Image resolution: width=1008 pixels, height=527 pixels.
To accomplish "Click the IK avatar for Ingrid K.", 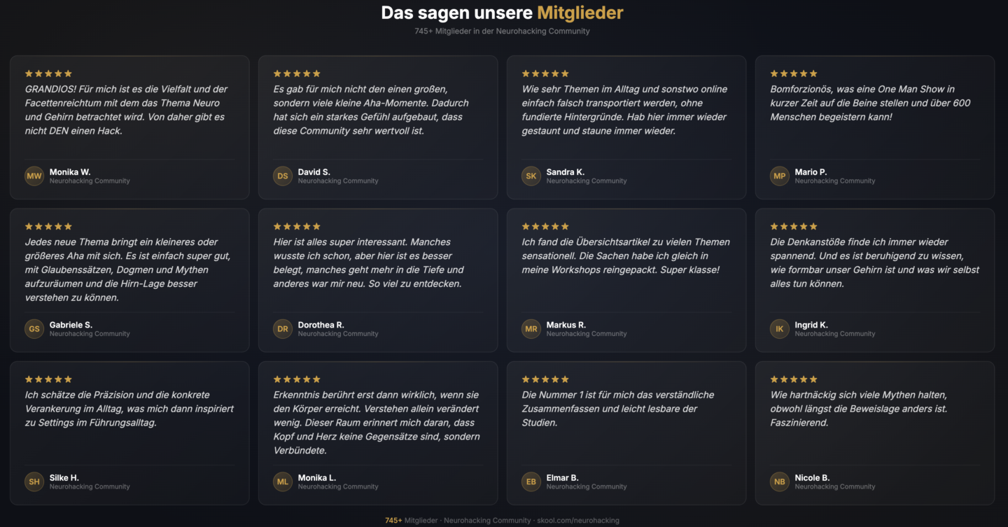I will pos(779,329).
